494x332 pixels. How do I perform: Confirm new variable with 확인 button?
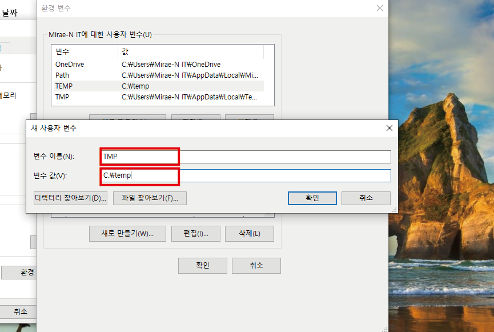click(312, 198)
